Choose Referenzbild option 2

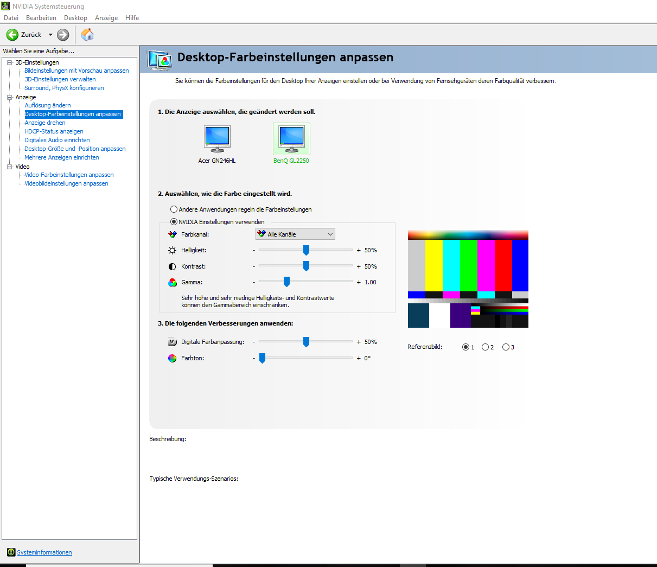pos(485,347)
